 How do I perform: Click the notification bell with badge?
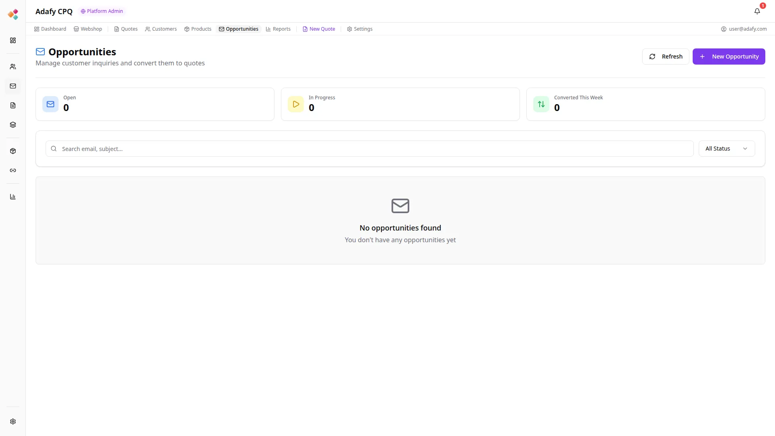(x=757, y=11)
